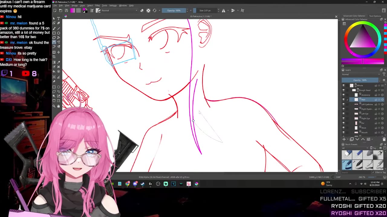Select the Assistant tool
Viewport: 387px width, 217px height.
click(54, 77)
